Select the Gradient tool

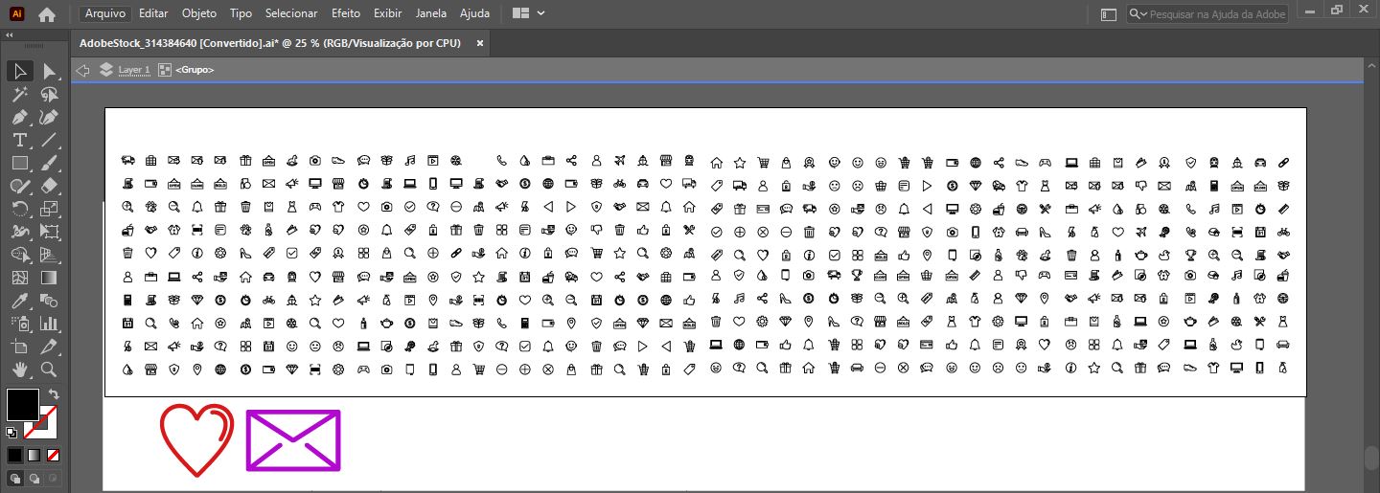[50, 278]
